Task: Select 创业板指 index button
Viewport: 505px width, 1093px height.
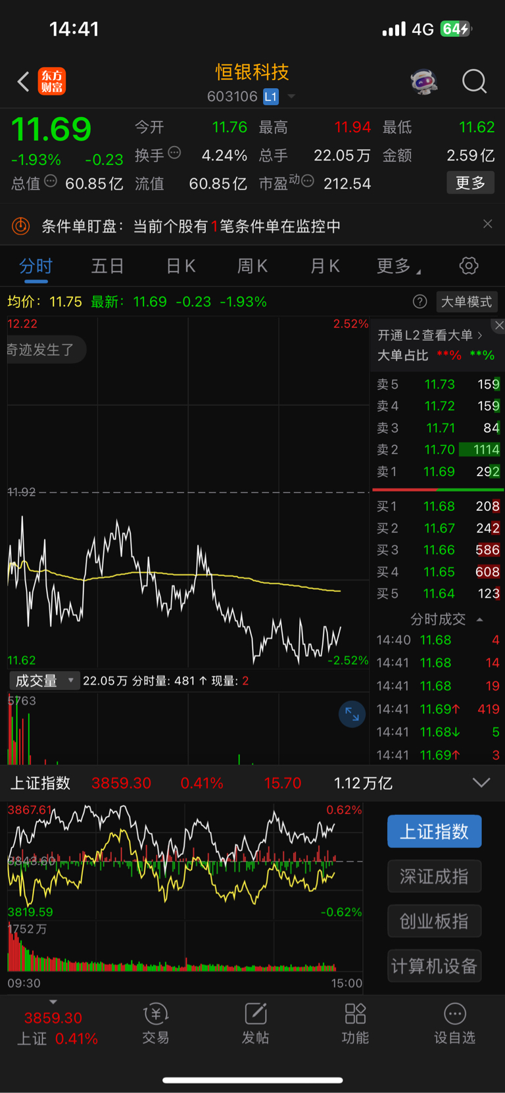Action: (x=434, y=921)
